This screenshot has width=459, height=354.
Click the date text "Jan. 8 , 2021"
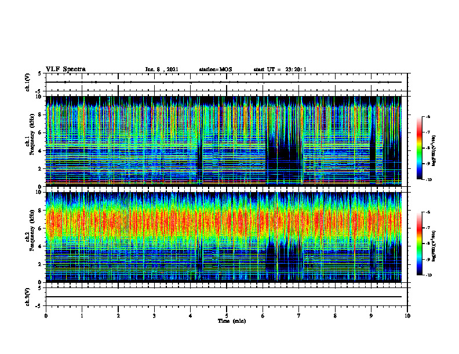pos(162,69)
